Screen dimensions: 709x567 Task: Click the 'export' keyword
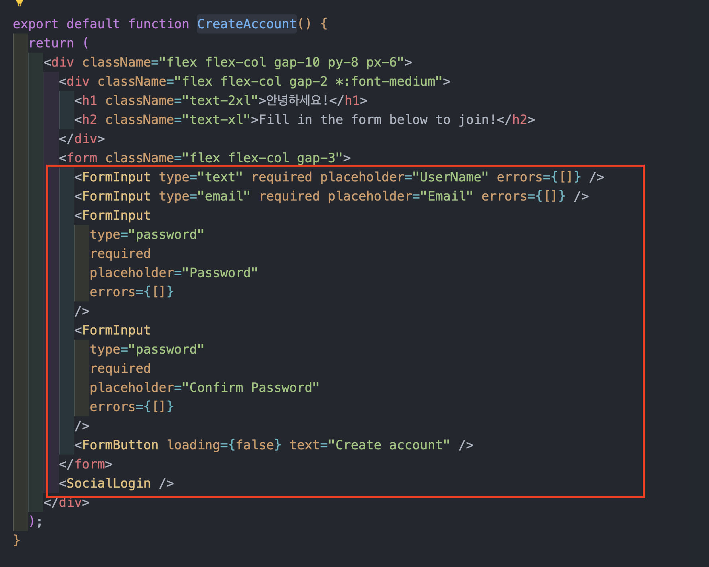click(x=35, y=24)
